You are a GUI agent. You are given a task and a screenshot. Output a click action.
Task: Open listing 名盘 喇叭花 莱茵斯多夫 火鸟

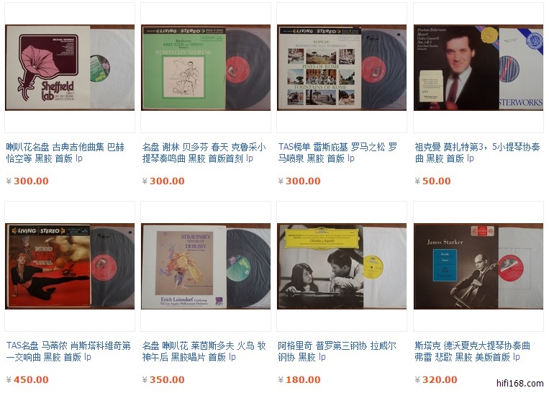coord(204,351)
